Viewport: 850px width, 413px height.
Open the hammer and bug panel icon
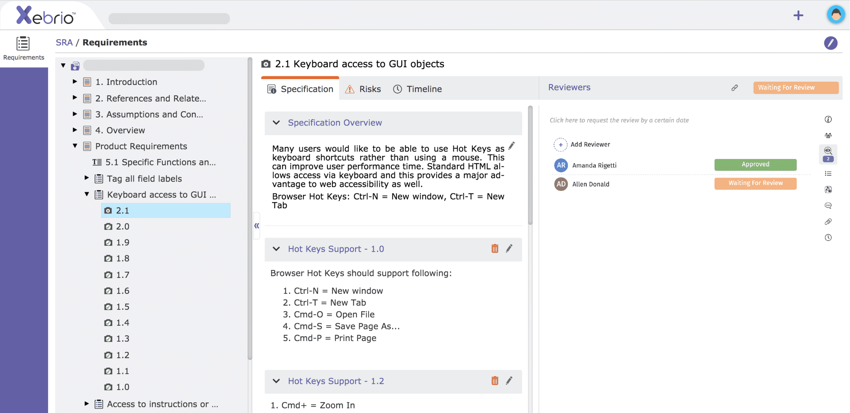tap(828, 190)
